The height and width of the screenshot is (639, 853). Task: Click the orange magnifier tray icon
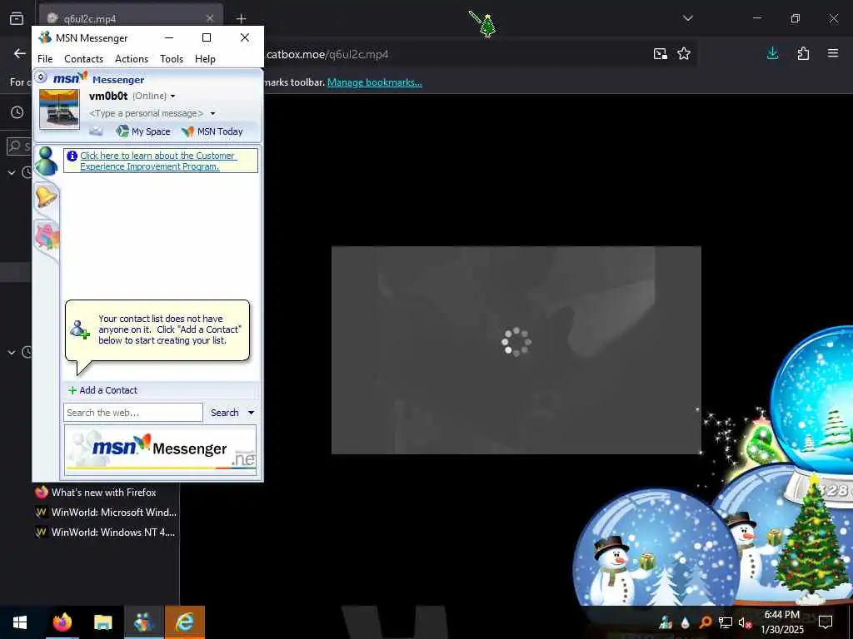coord(705,622)
